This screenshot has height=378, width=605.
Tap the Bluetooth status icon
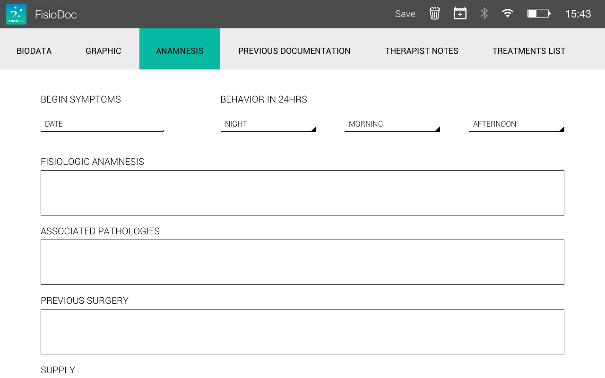484,14
